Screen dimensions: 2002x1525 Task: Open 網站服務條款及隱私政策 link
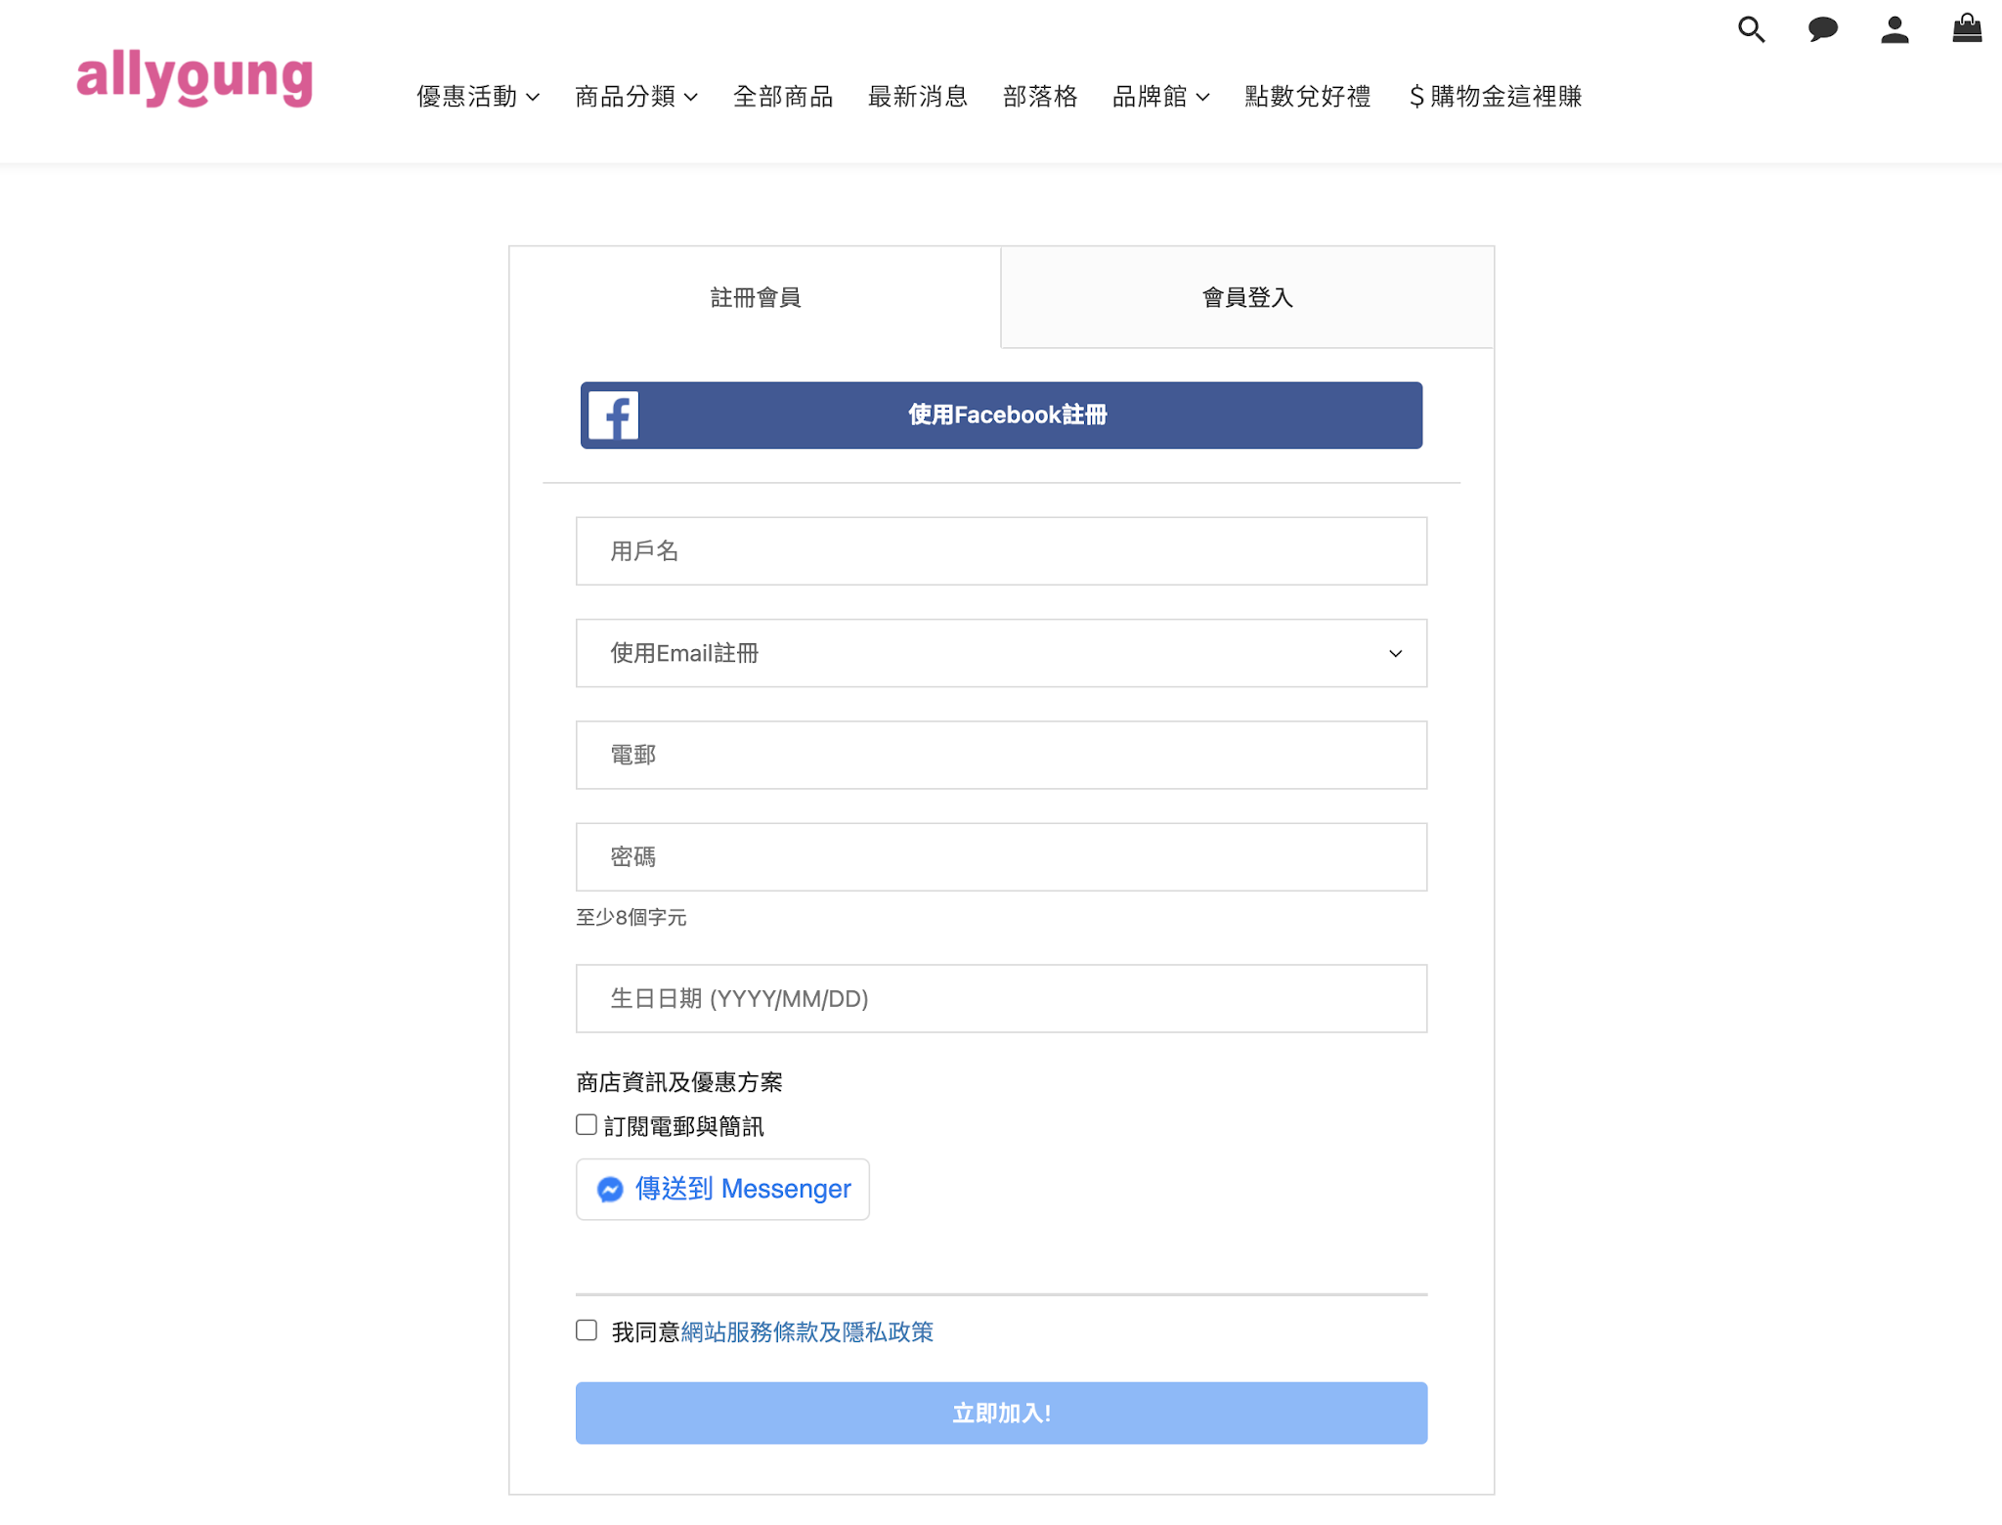point(806,1331)
